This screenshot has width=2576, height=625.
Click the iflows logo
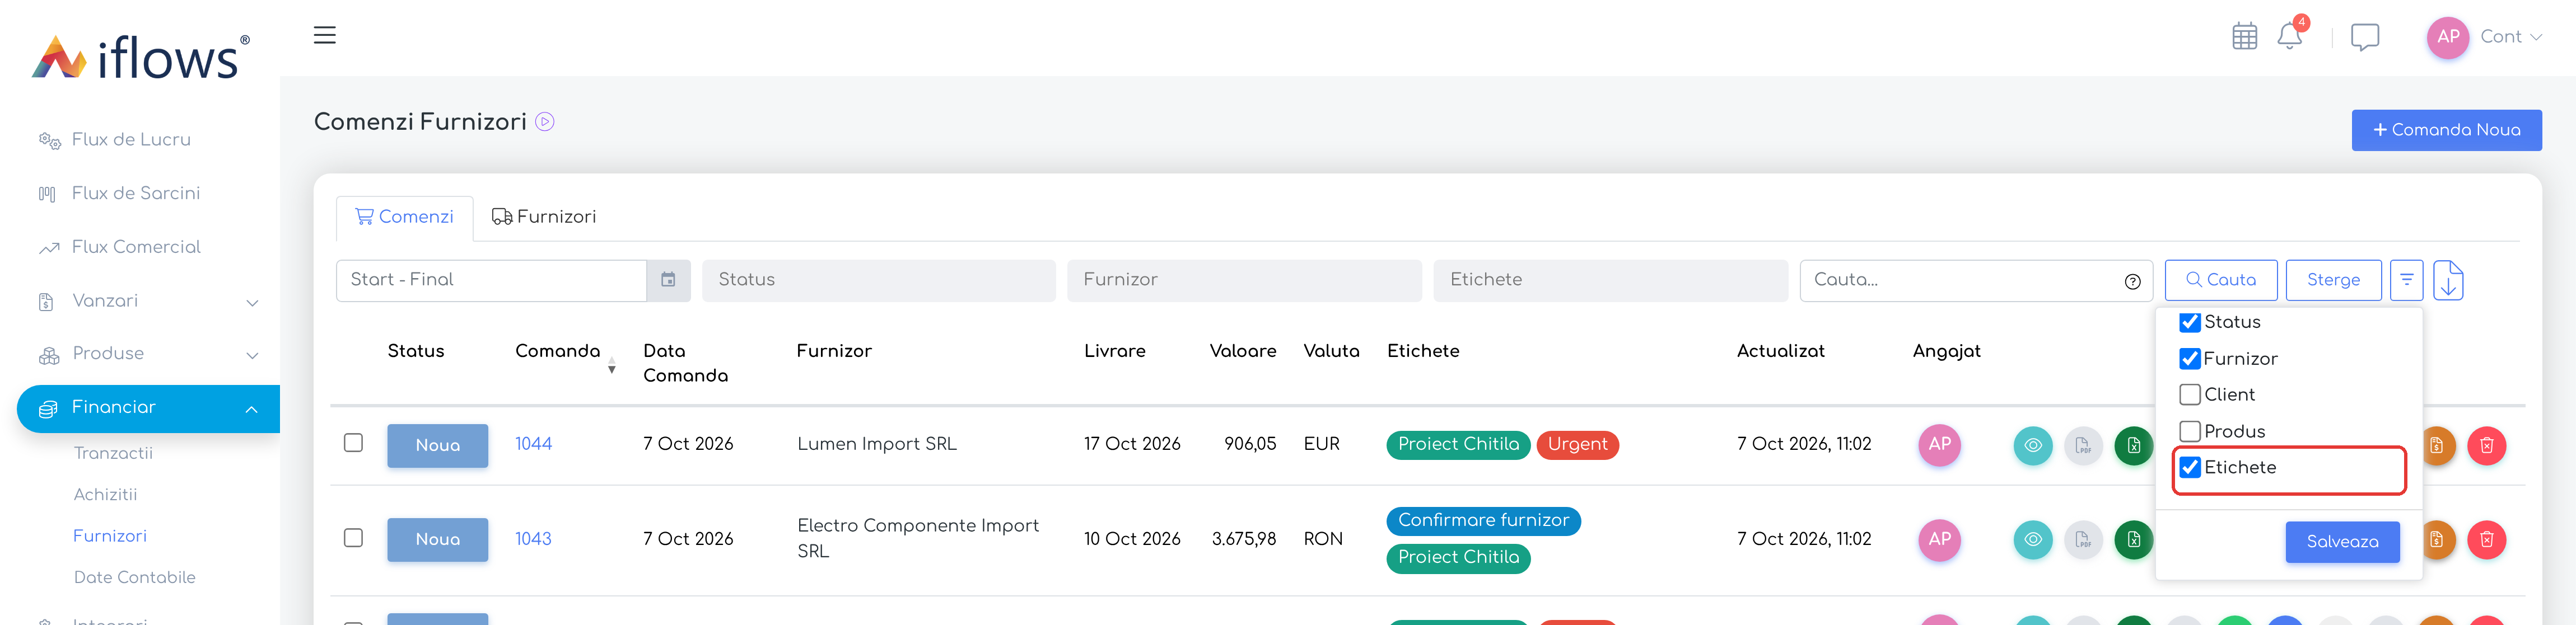(x=140, y=57)
